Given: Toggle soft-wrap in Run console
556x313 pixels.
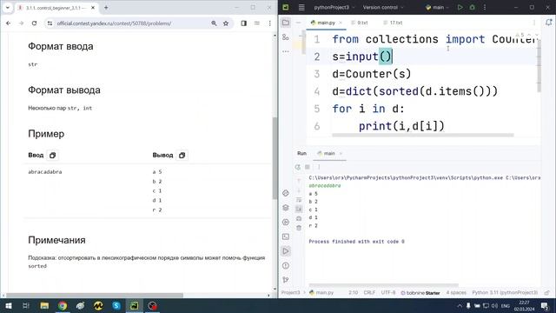Looking at the screenshot, I should [299, 200].
